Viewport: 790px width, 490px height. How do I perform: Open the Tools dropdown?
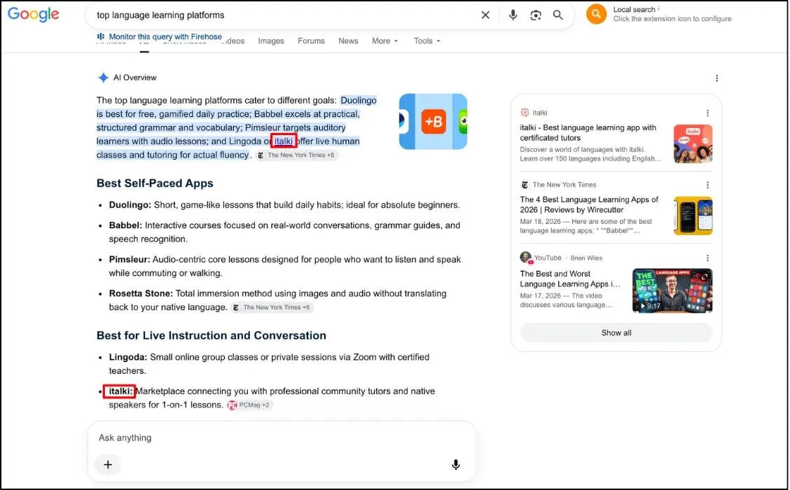pyautogui.click(x=427, y=41)
